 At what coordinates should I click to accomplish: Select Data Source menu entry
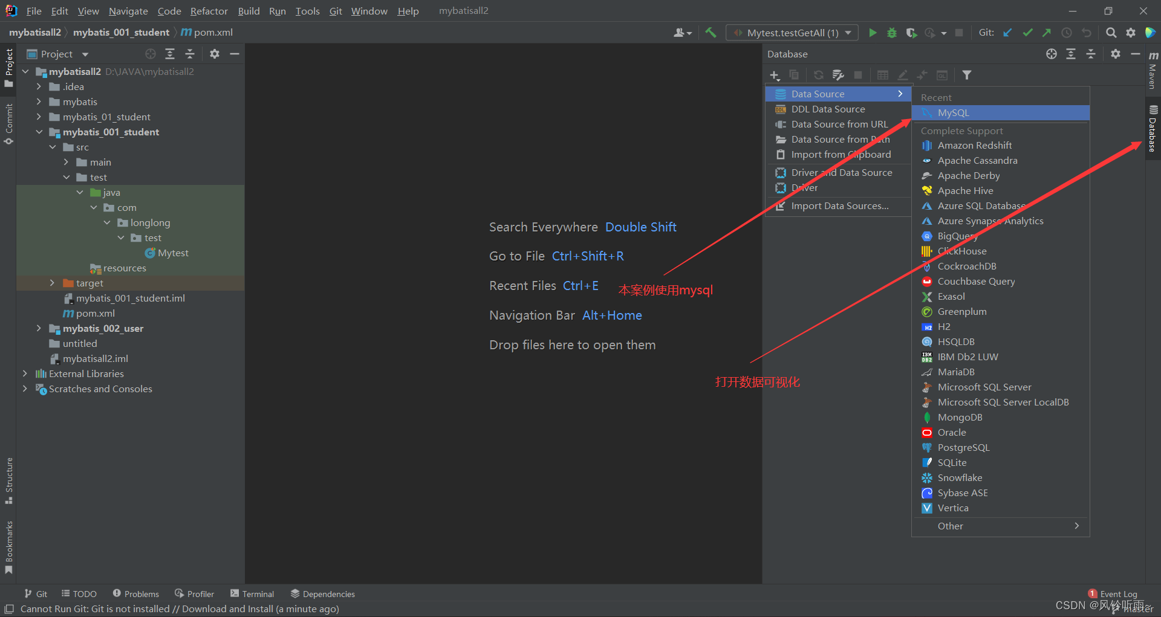point(838,94)
